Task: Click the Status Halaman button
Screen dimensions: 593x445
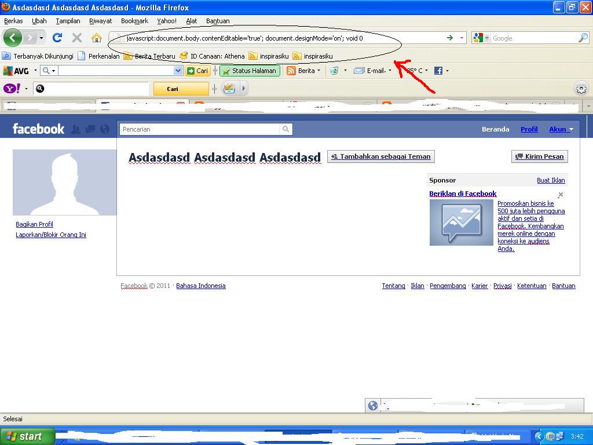Action: (x=250, y=70)
